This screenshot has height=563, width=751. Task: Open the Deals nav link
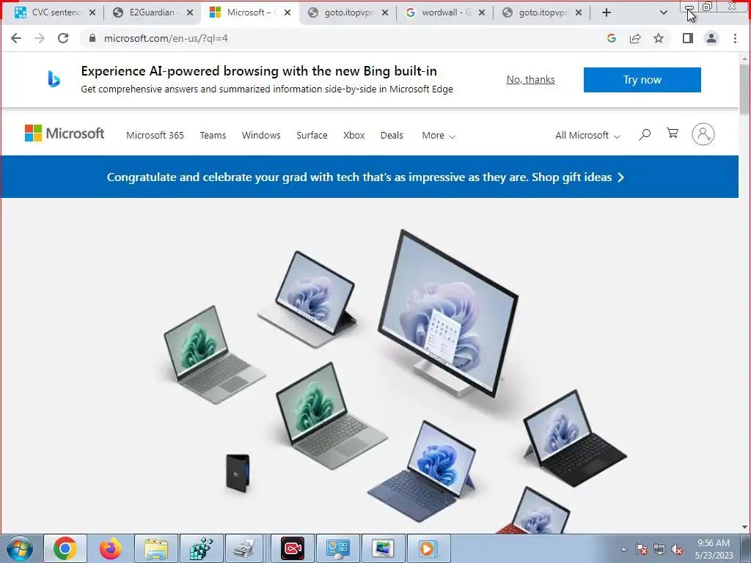point(392,135)
